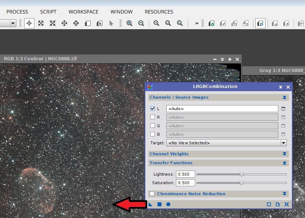Open the SCRIPT menu
Image resolution: width=305 pixels, height=218 pixels.
[x=48, y=12]
